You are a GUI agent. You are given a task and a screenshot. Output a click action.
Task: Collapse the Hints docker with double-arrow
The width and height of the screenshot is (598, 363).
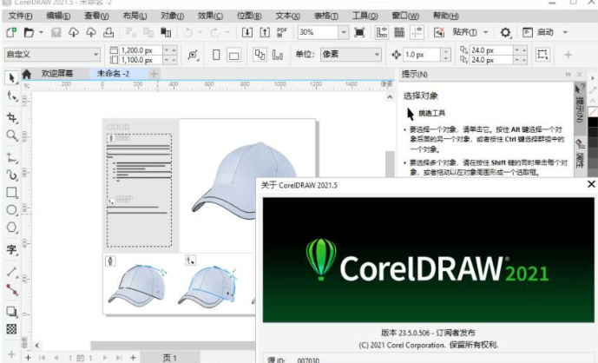click(x=568, y=75)
